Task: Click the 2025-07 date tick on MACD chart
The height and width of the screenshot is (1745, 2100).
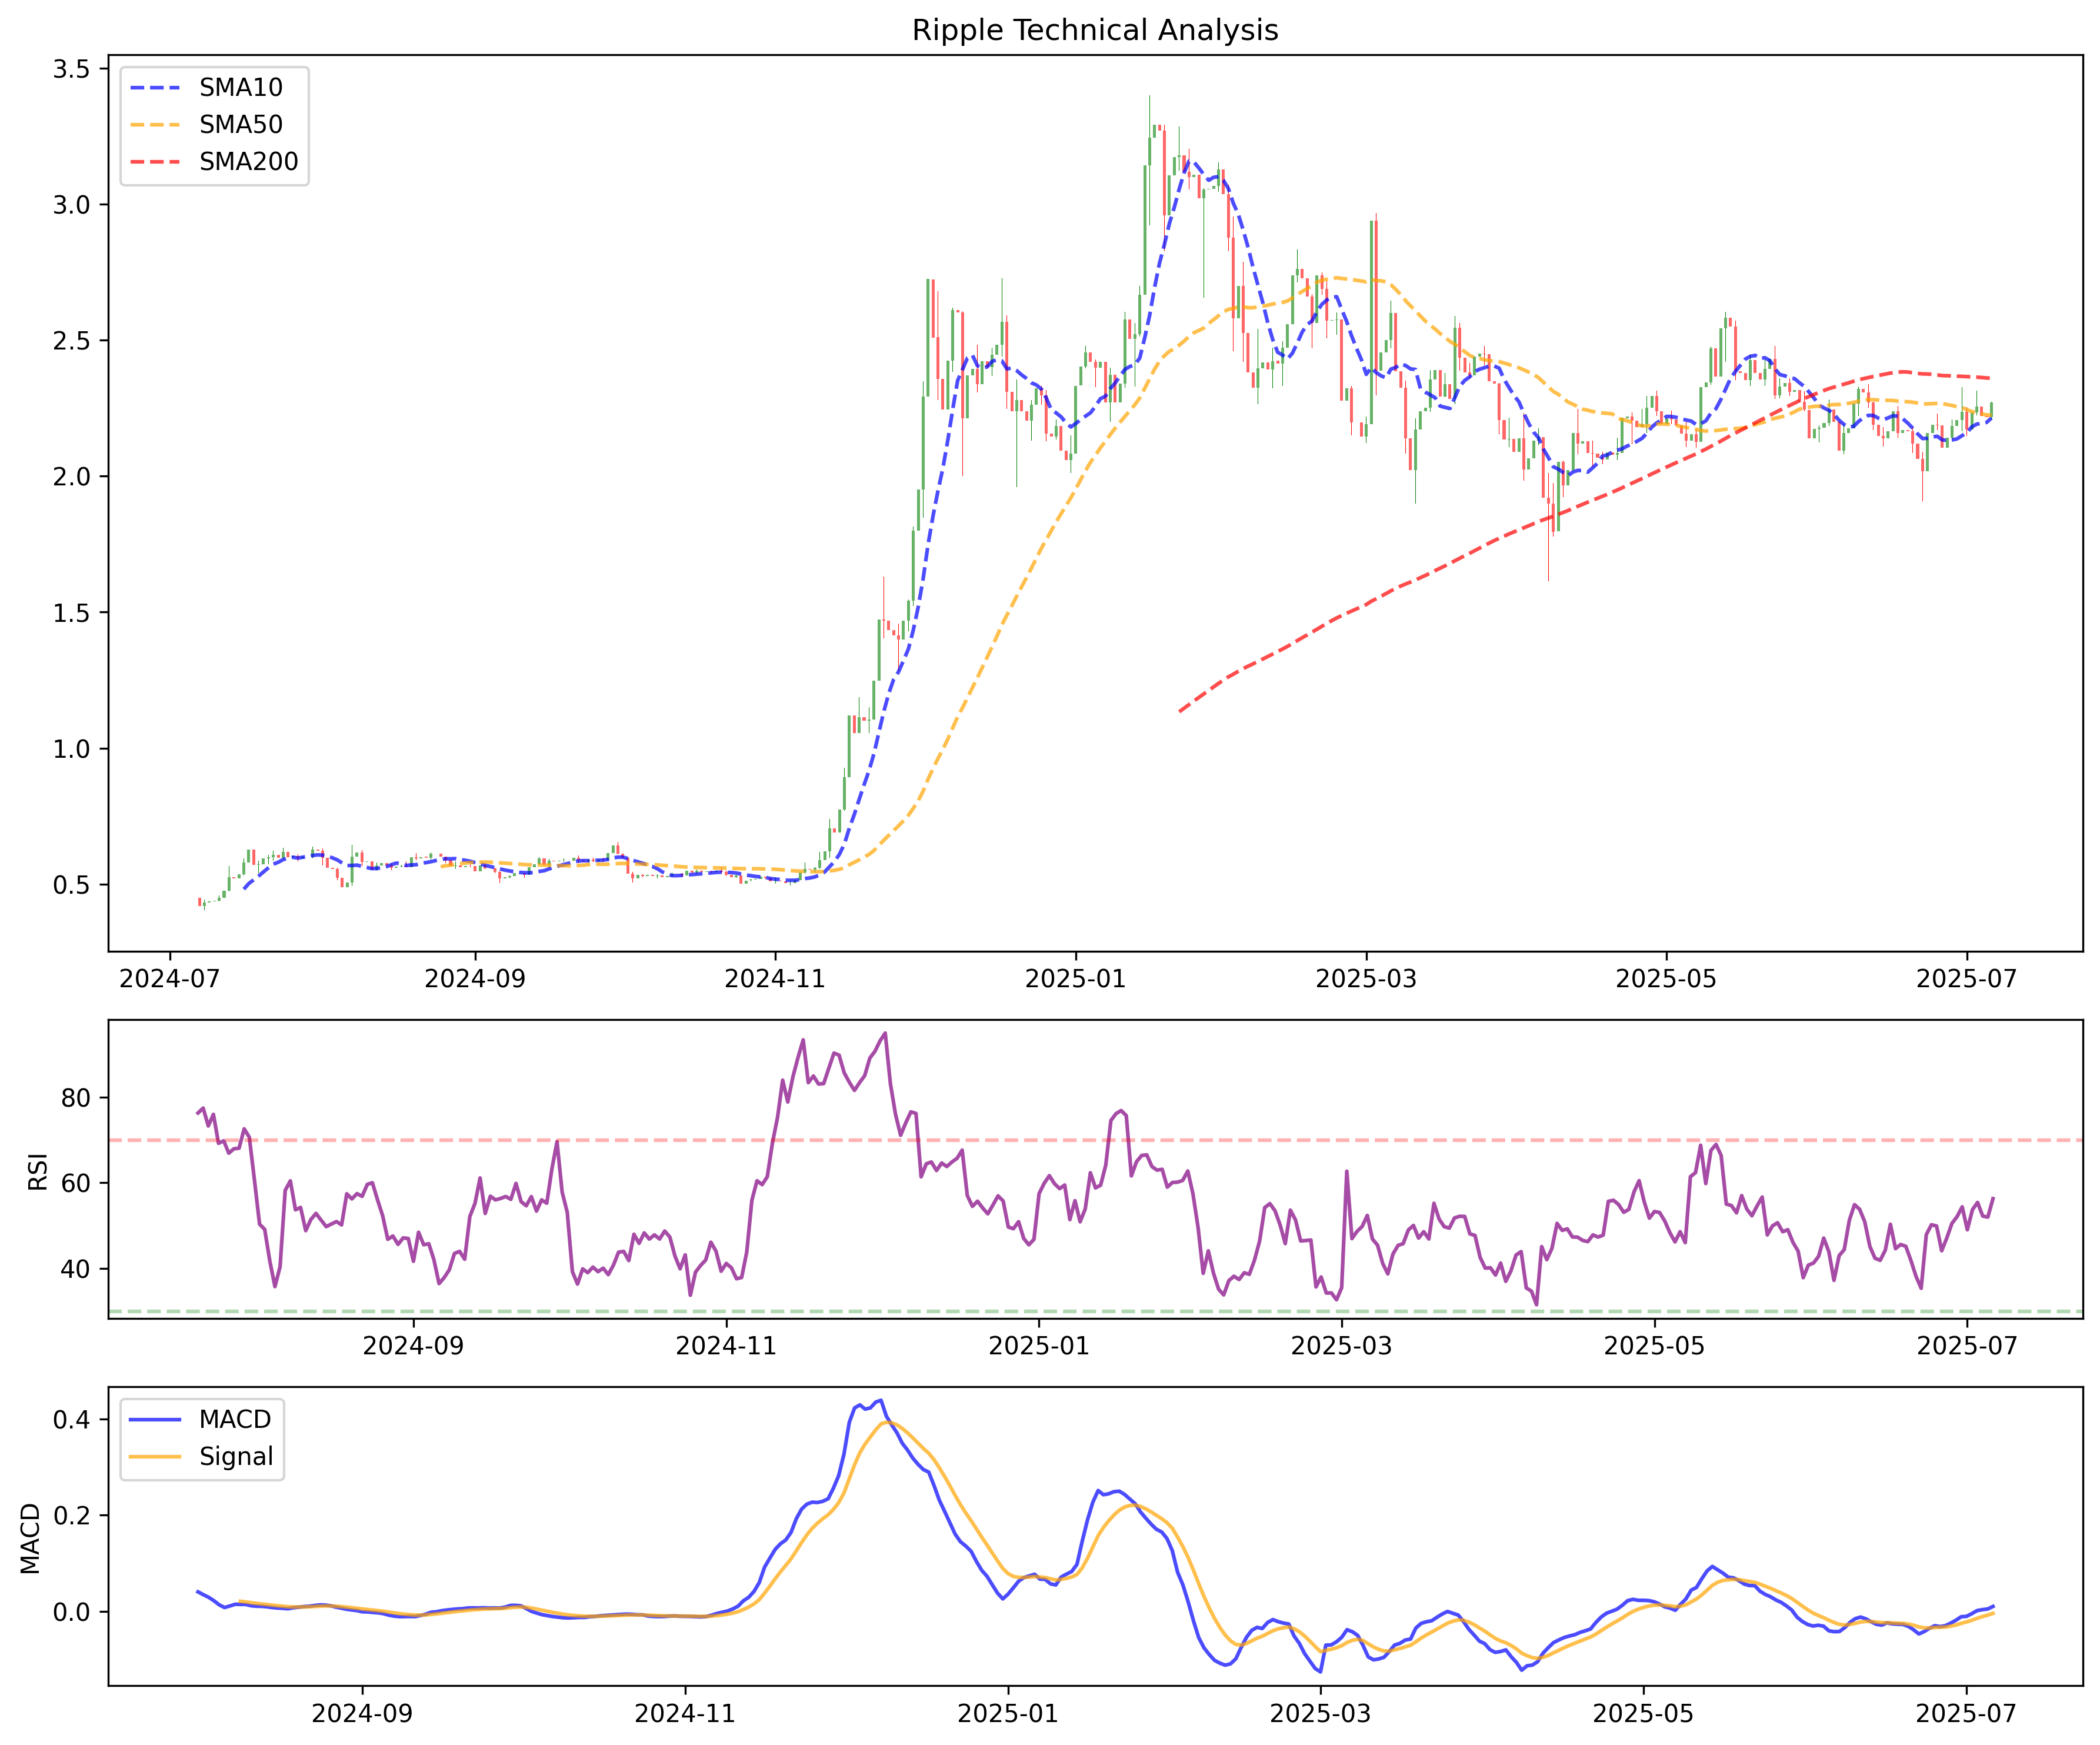Action: pos(1965,1714)
